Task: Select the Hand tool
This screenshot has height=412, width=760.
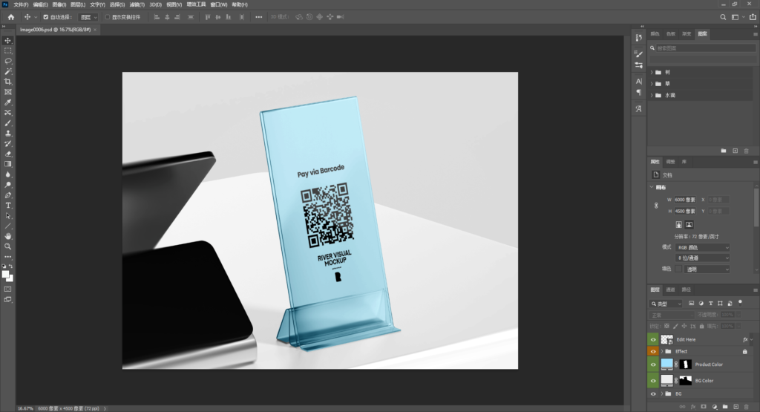Action: [7, 236]
